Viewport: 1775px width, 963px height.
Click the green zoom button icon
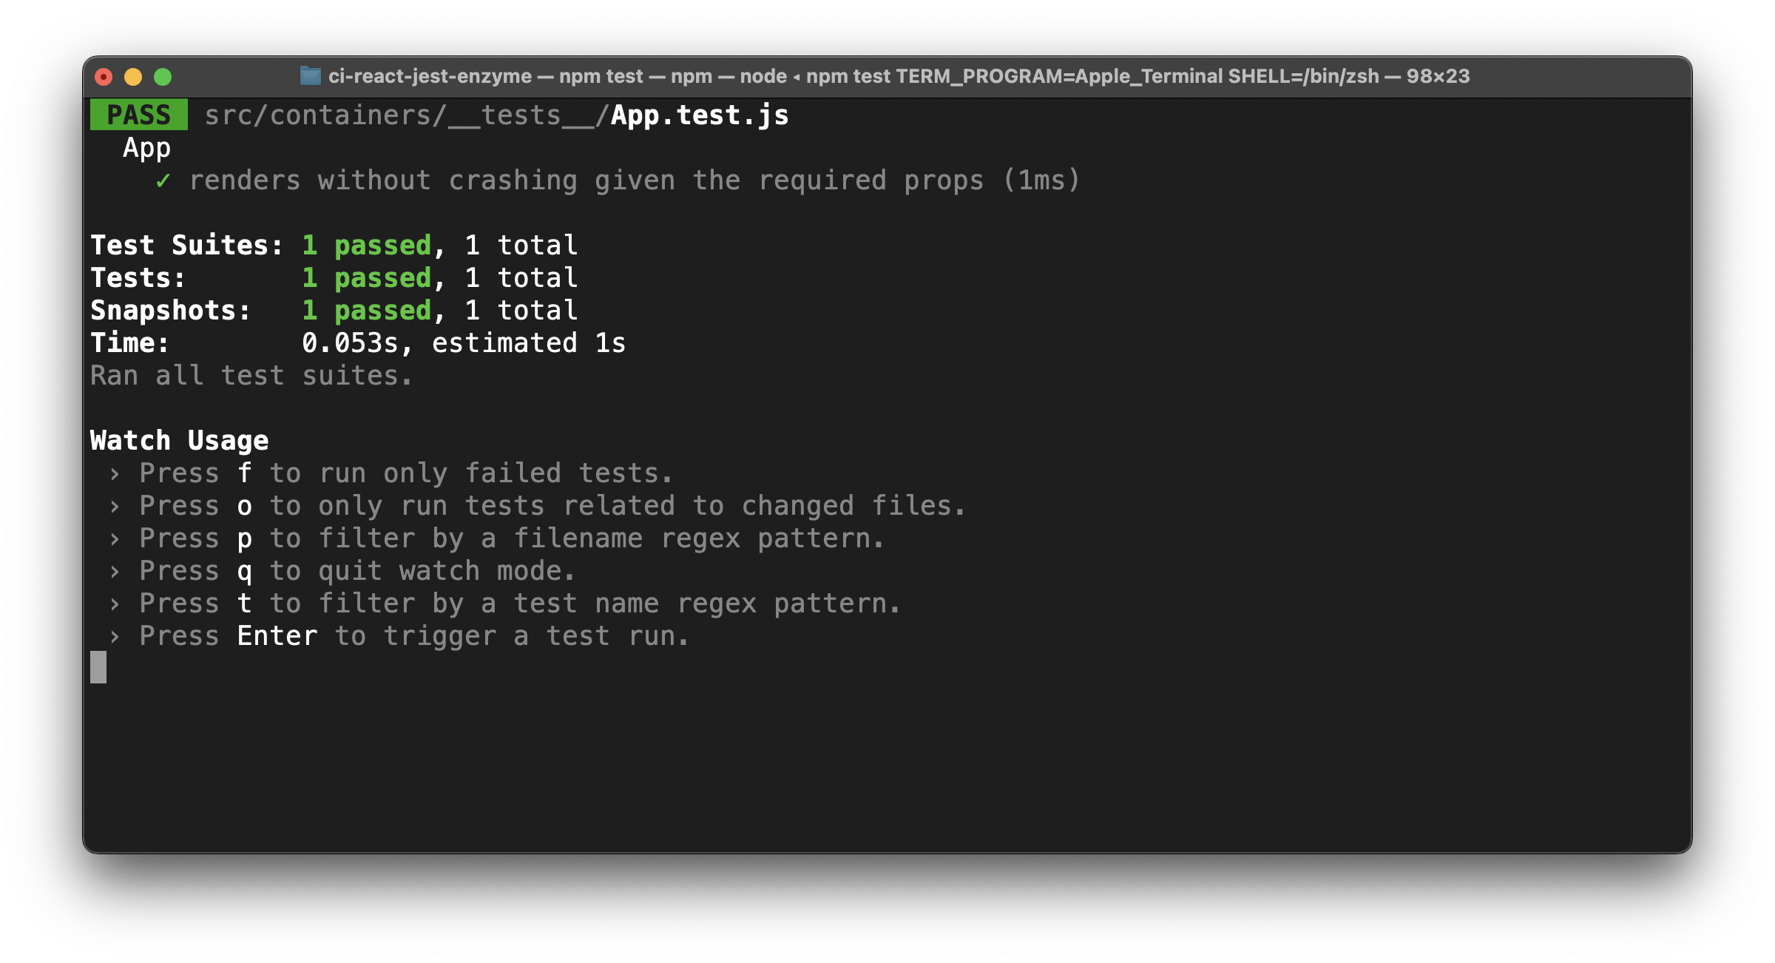point(163,76)
